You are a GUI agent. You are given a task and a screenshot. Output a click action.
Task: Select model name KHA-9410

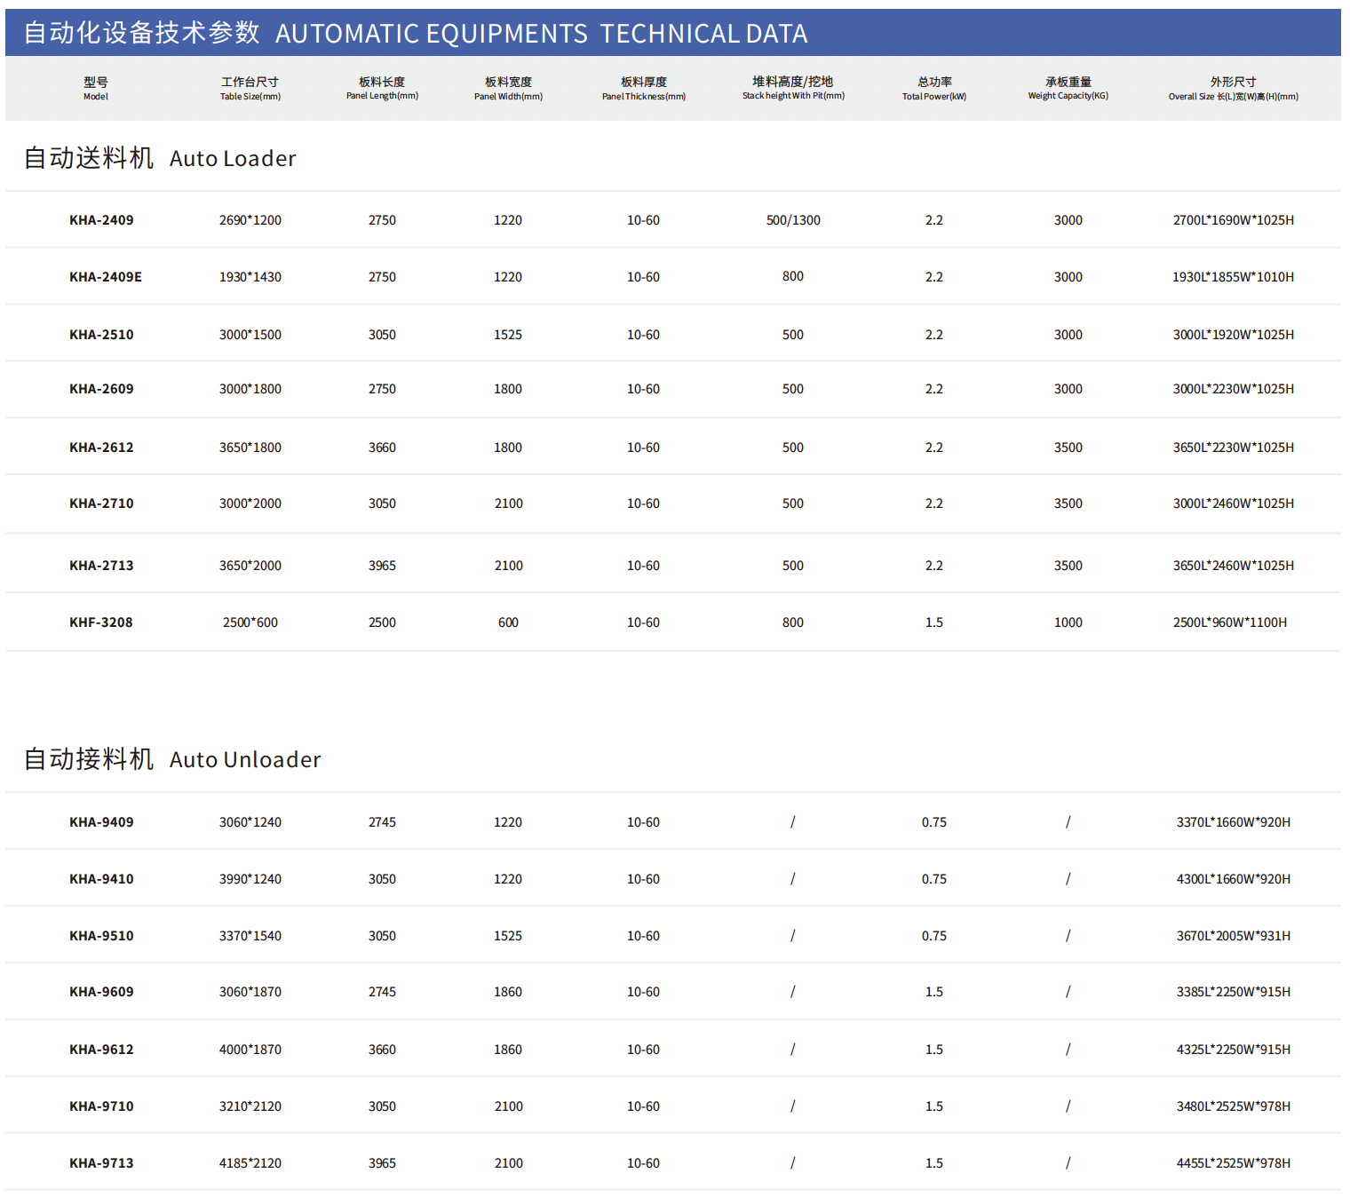coord(101,879)
